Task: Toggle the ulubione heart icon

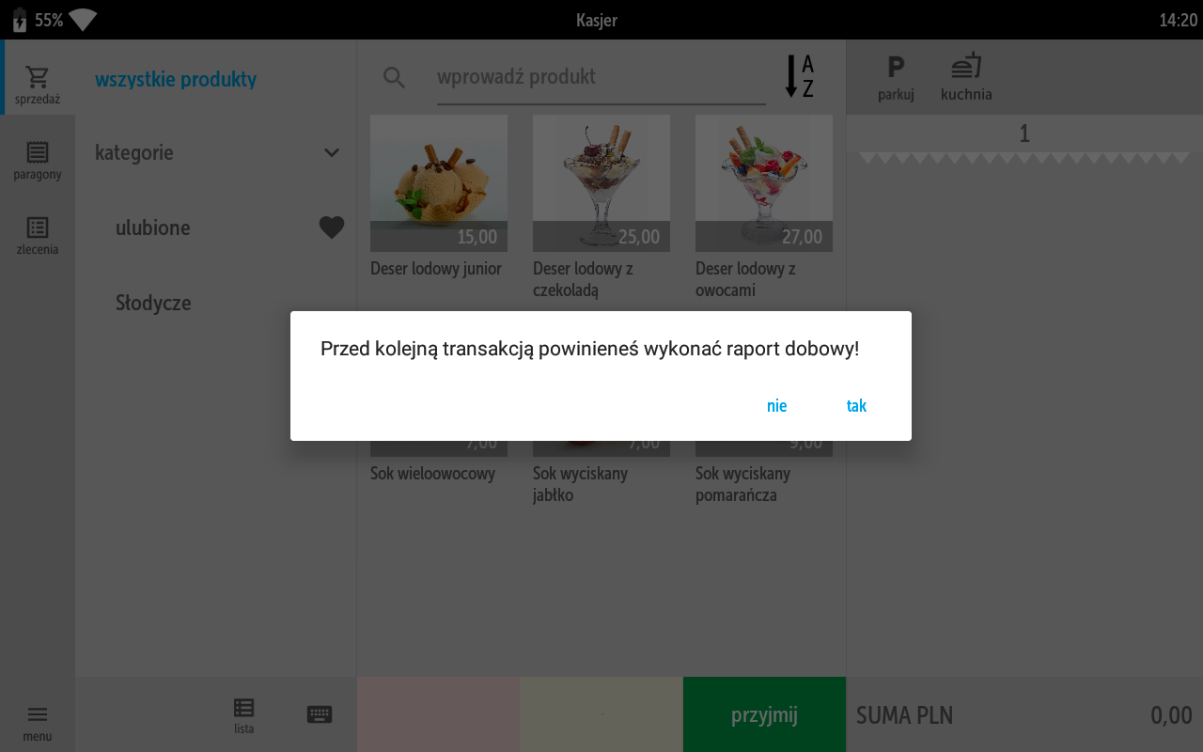Action: click(x=332, y=227)
